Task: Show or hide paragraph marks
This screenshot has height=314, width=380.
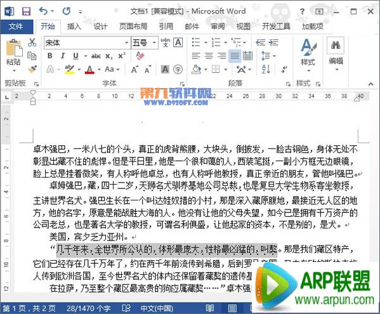Action: (x=284, y=70)
